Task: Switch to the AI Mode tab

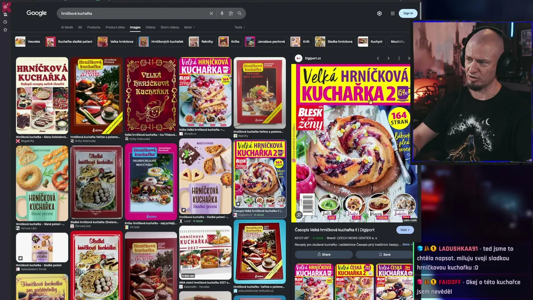Action: pyautogui.click(x=67, y=27)
